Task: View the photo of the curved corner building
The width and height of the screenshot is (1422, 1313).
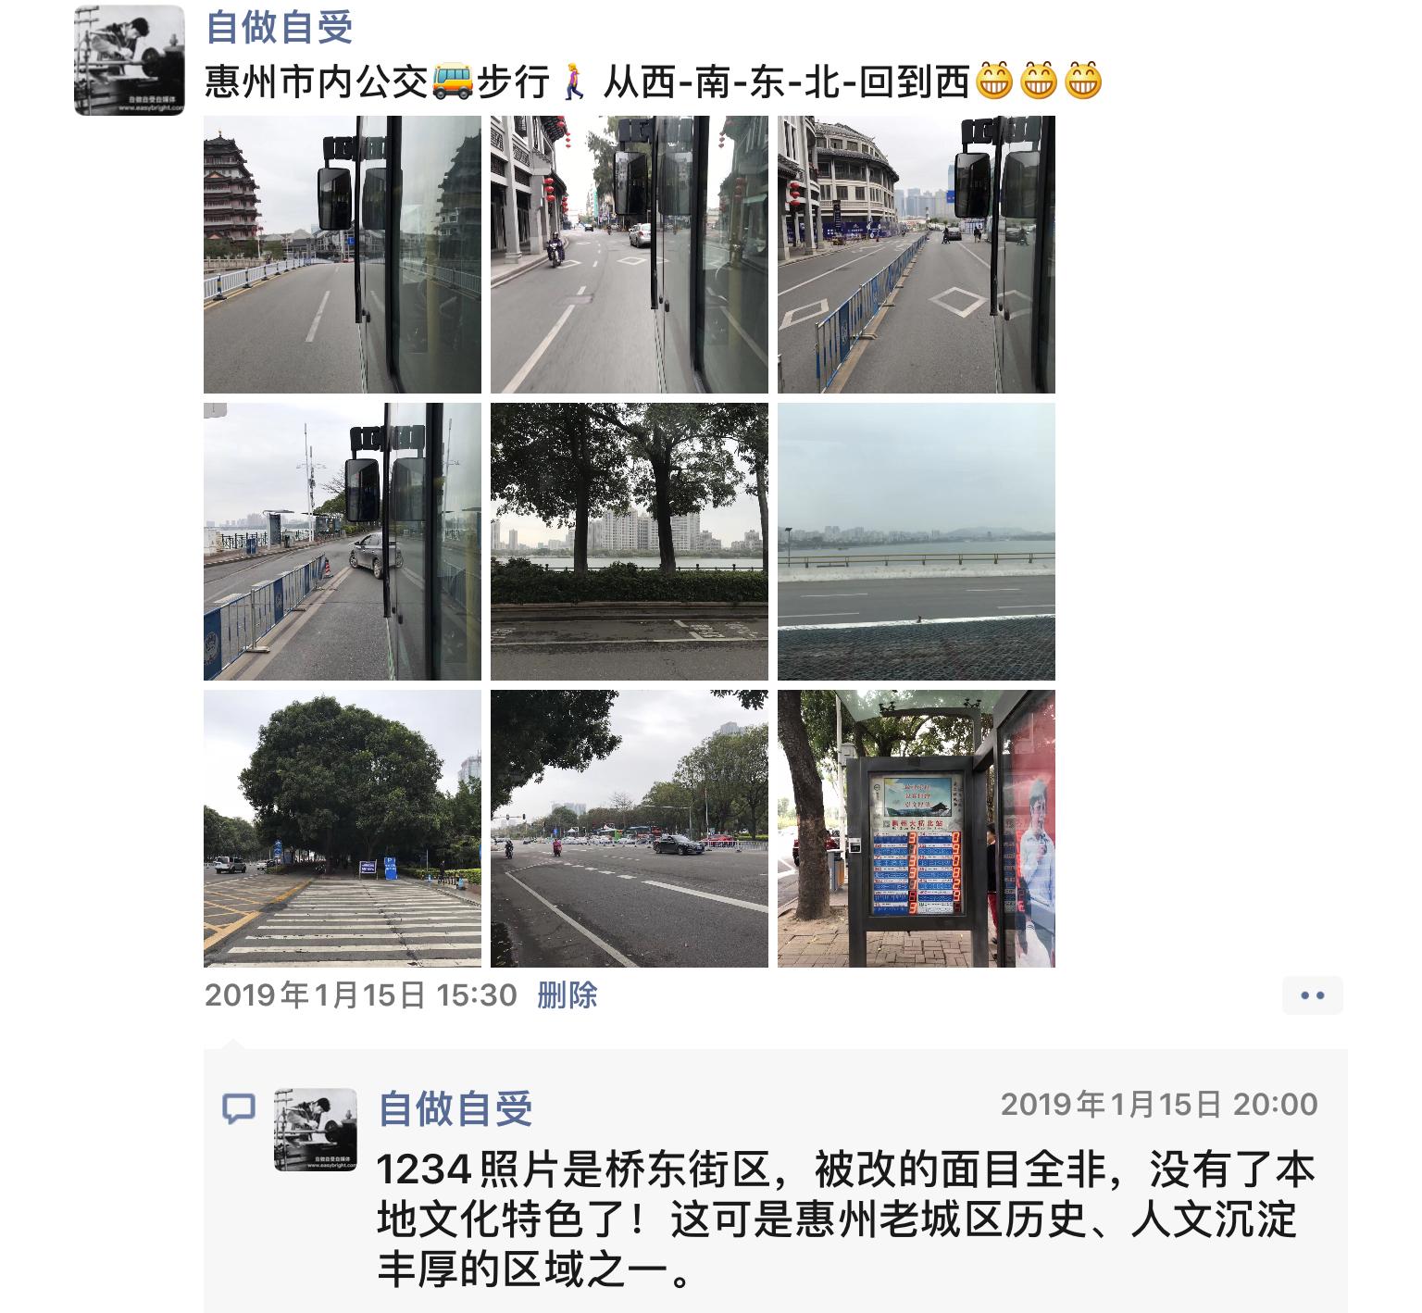Action: [917, 255]
